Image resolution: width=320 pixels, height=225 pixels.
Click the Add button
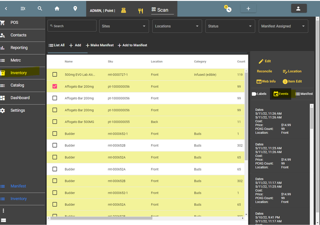click(x=75, y=45)
